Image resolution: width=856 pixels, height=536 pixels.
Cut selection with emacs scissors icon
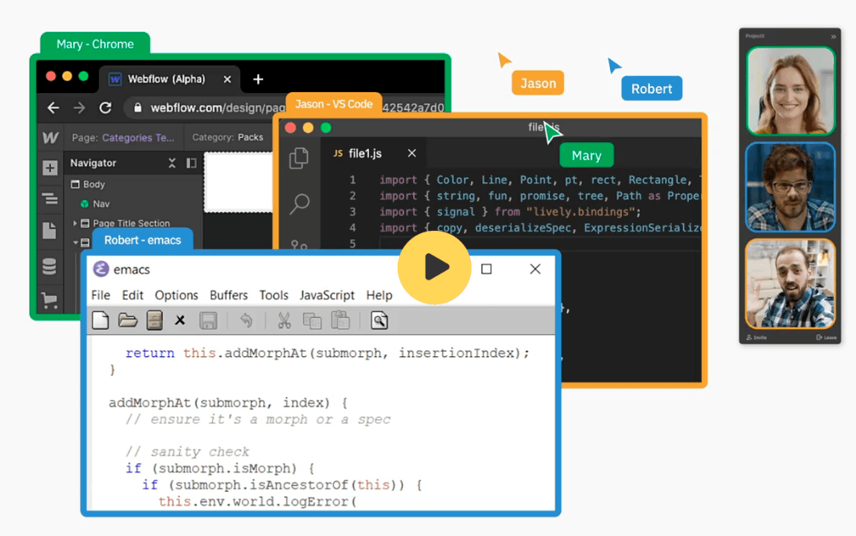(x=284, y=320)
